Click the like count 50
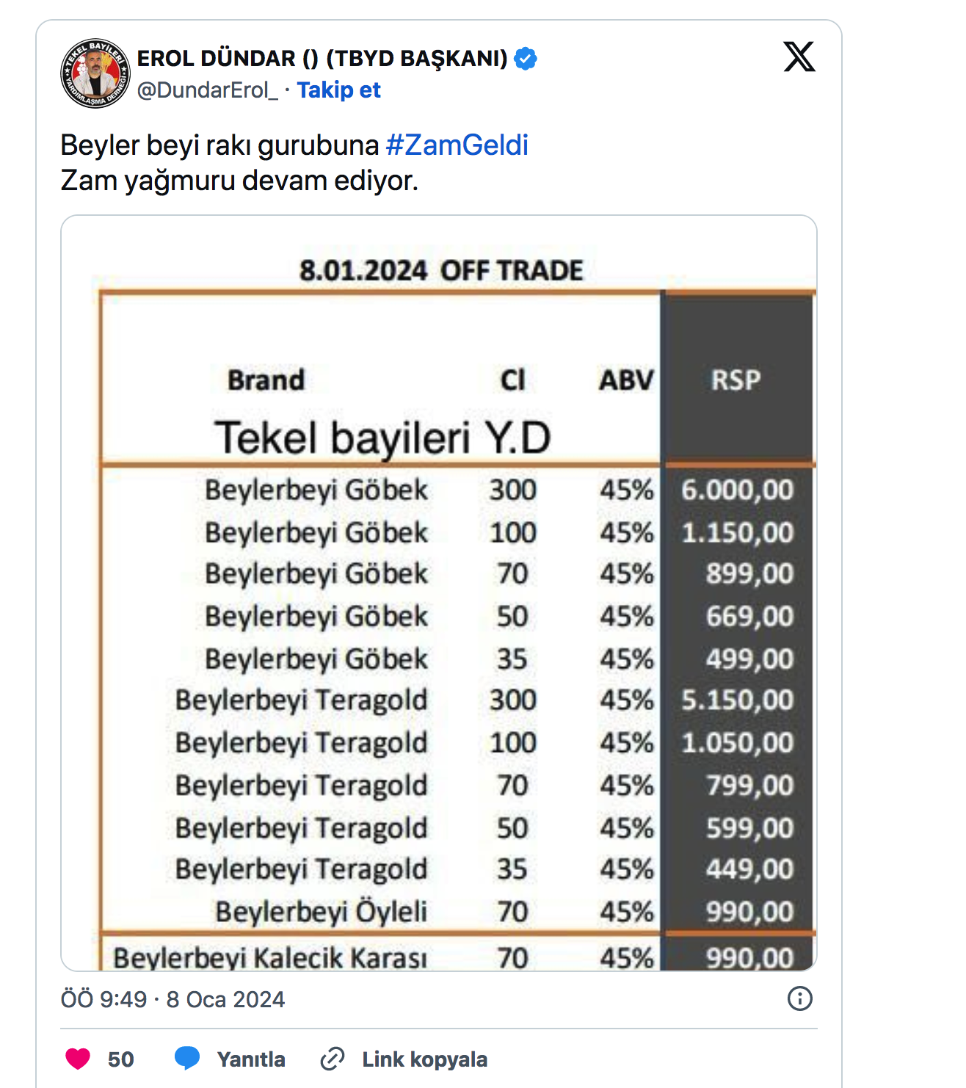The width and height of the screenshot is (966, 1088). click(x=121, y=1059)
